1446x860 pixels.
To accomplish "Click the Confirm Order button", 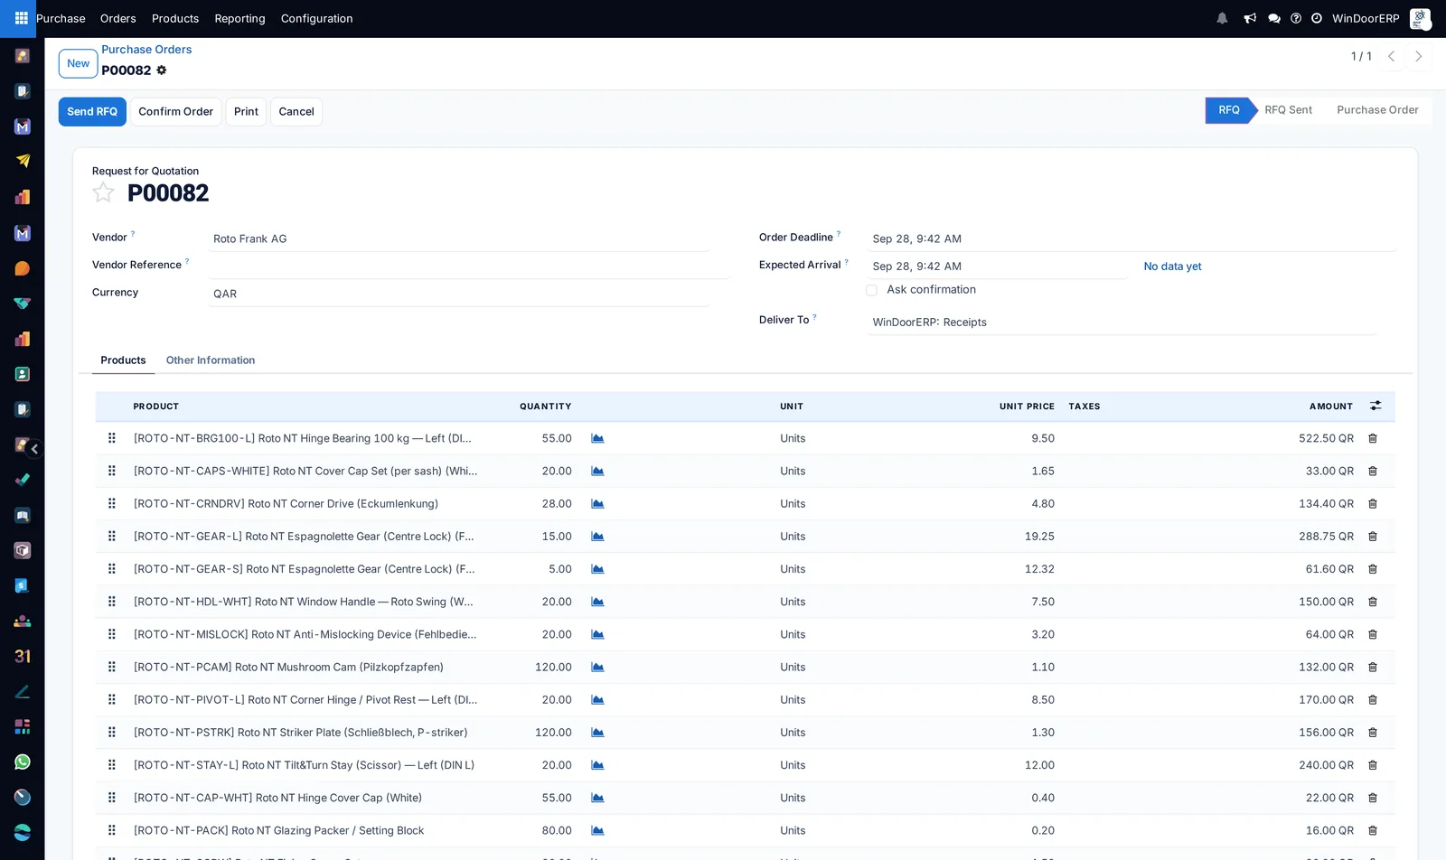I will tap(175, 112).
